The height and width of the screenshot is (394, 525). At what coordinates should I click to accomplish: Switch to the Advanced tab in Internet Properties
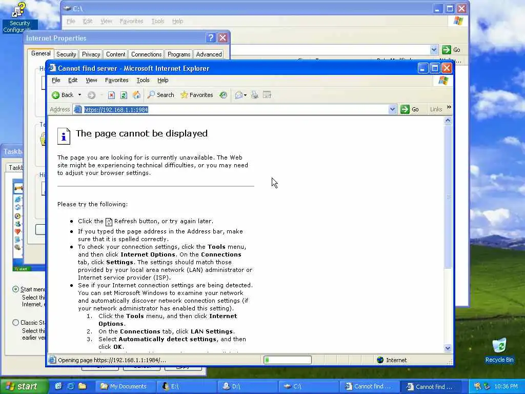[x=209, y=54]
